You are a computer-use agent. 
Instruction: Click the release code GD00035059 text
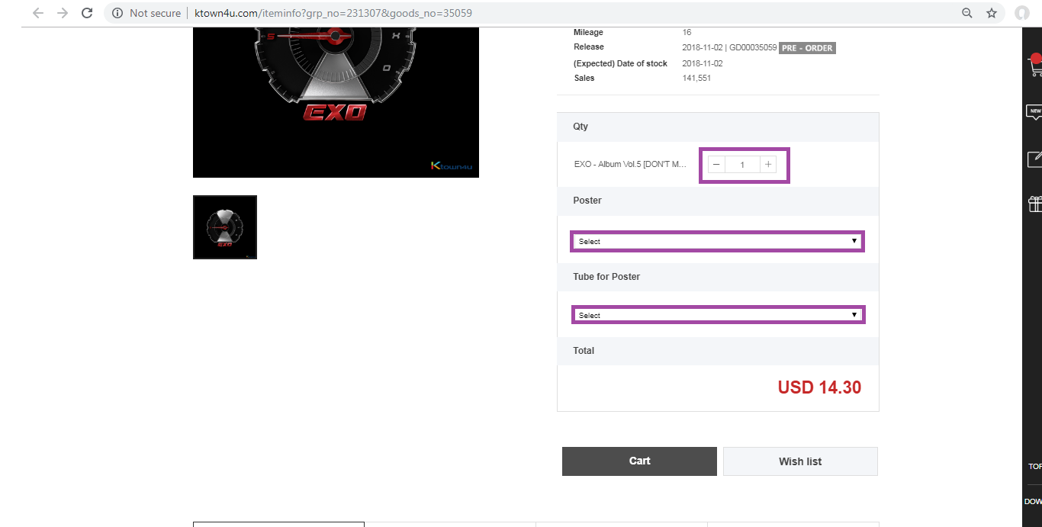pyautogui.click(x=753, y=47)
